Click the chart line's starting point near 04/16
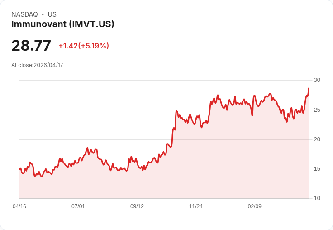 coord(20,169)
